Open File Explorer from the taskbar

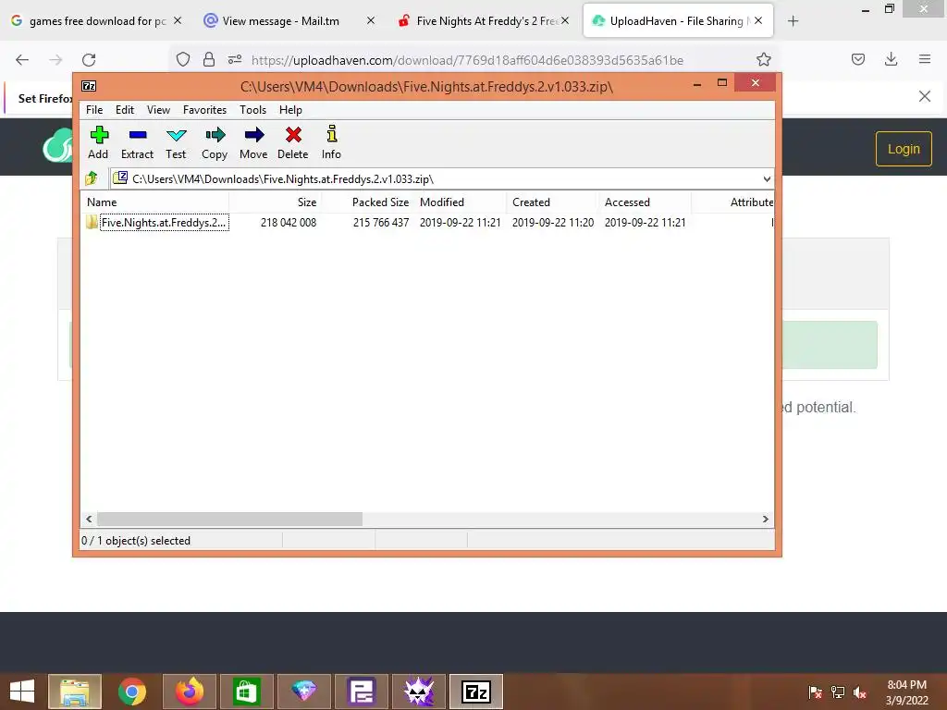(75, 692)
